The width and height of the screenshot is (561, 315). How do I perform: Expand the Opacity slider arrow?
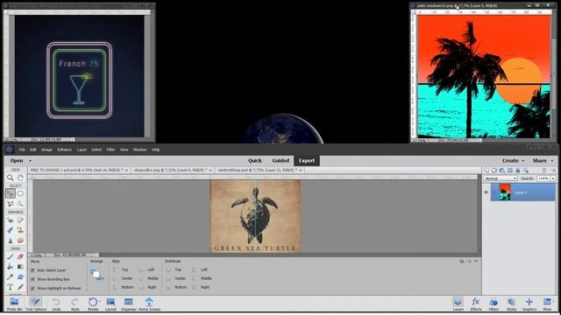point(553,178)
